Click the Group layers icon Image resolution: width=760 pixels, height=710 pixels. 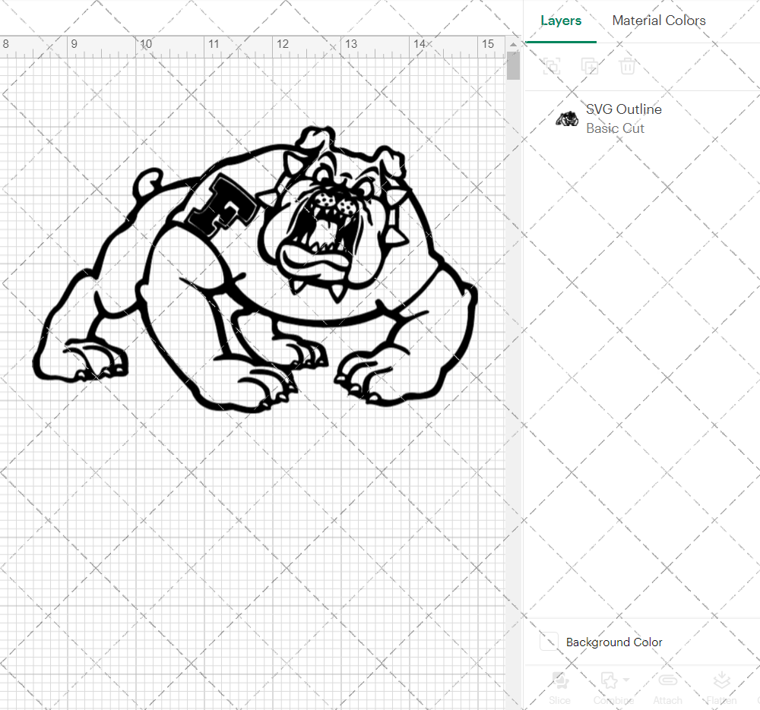pos(552,66)
